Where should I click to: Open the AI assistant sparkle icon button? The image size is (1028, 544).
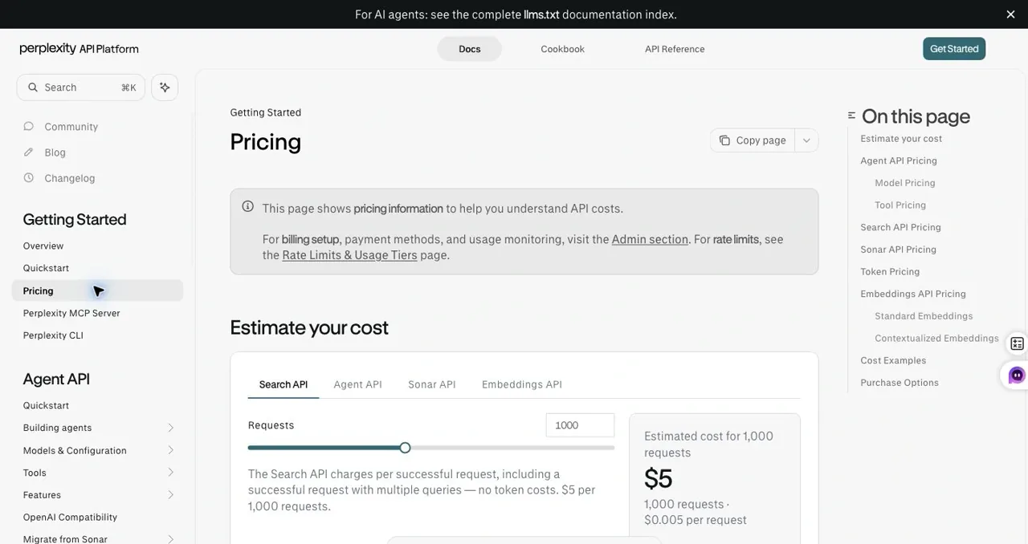point(165,87)
